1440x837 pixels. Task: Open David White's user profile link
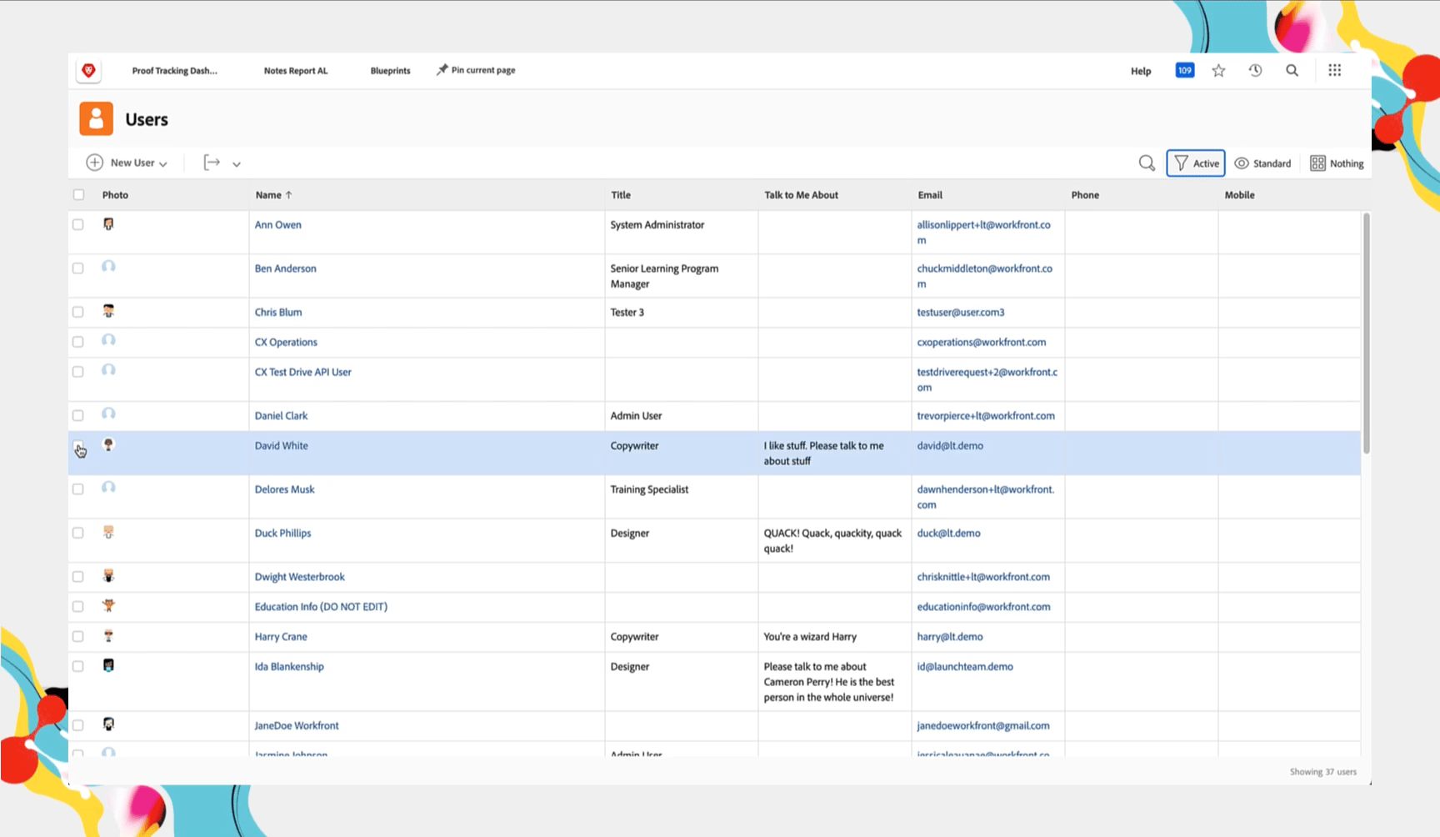(281, 446)
